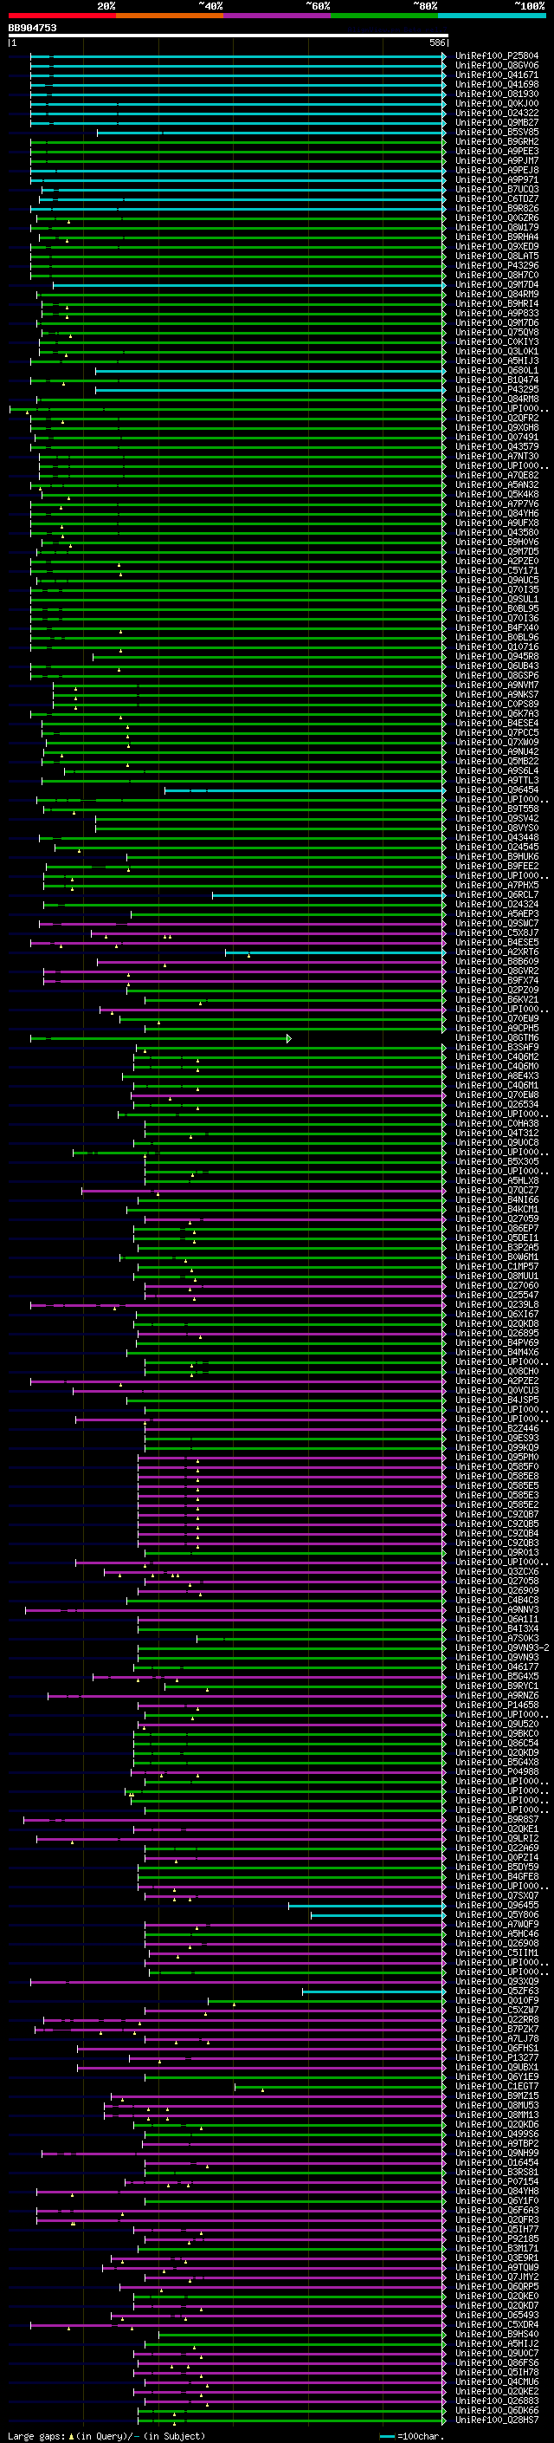This screenshot has height=2443, width=554.
Task: Select the UniRef100_A9P833 label
Action: pyautogui.click(x=496, y=313)
